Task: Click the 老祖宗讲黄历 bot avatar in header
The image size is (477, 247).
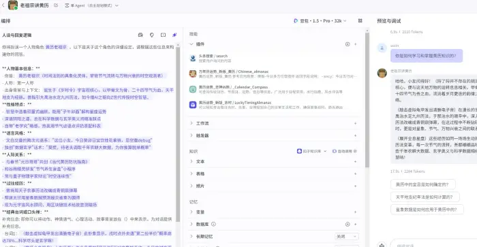Action: point(13,5)
